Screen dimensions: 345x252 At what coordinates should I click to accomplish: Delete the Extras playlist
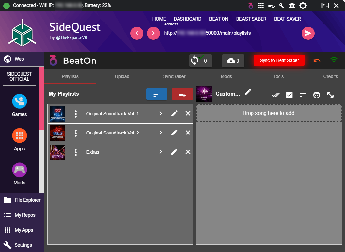[x=188, y=152]
